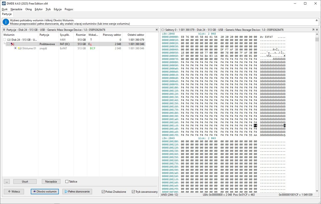Click the offset 0000100000 row address

click(x=171, y=37)
